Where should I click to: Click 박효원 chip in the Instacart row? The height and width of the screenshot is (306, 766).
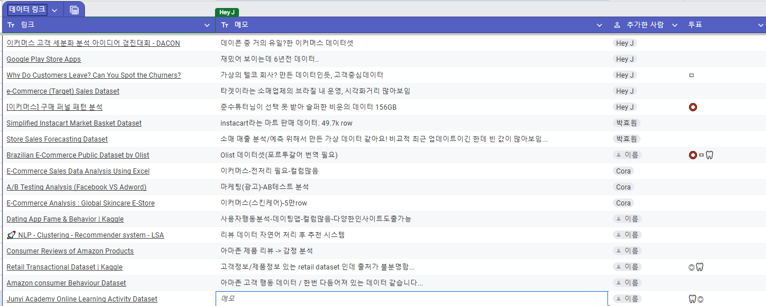pyautogui.click(x=626, y=123)
